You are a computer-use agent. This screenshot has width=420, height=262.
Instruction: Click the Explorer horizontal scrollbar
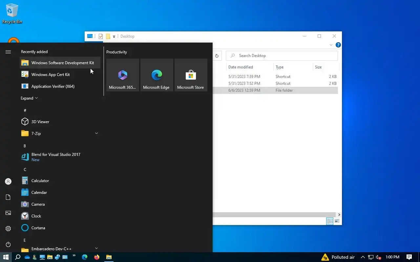[274, 215]
